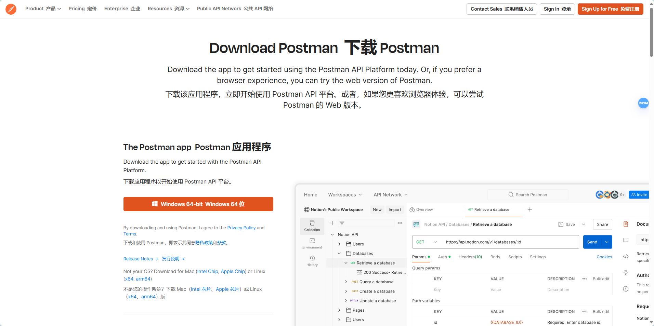654x326 pixels.
Task: Download the Linux x64, arm64 version
Action: [x=138, y=279]
